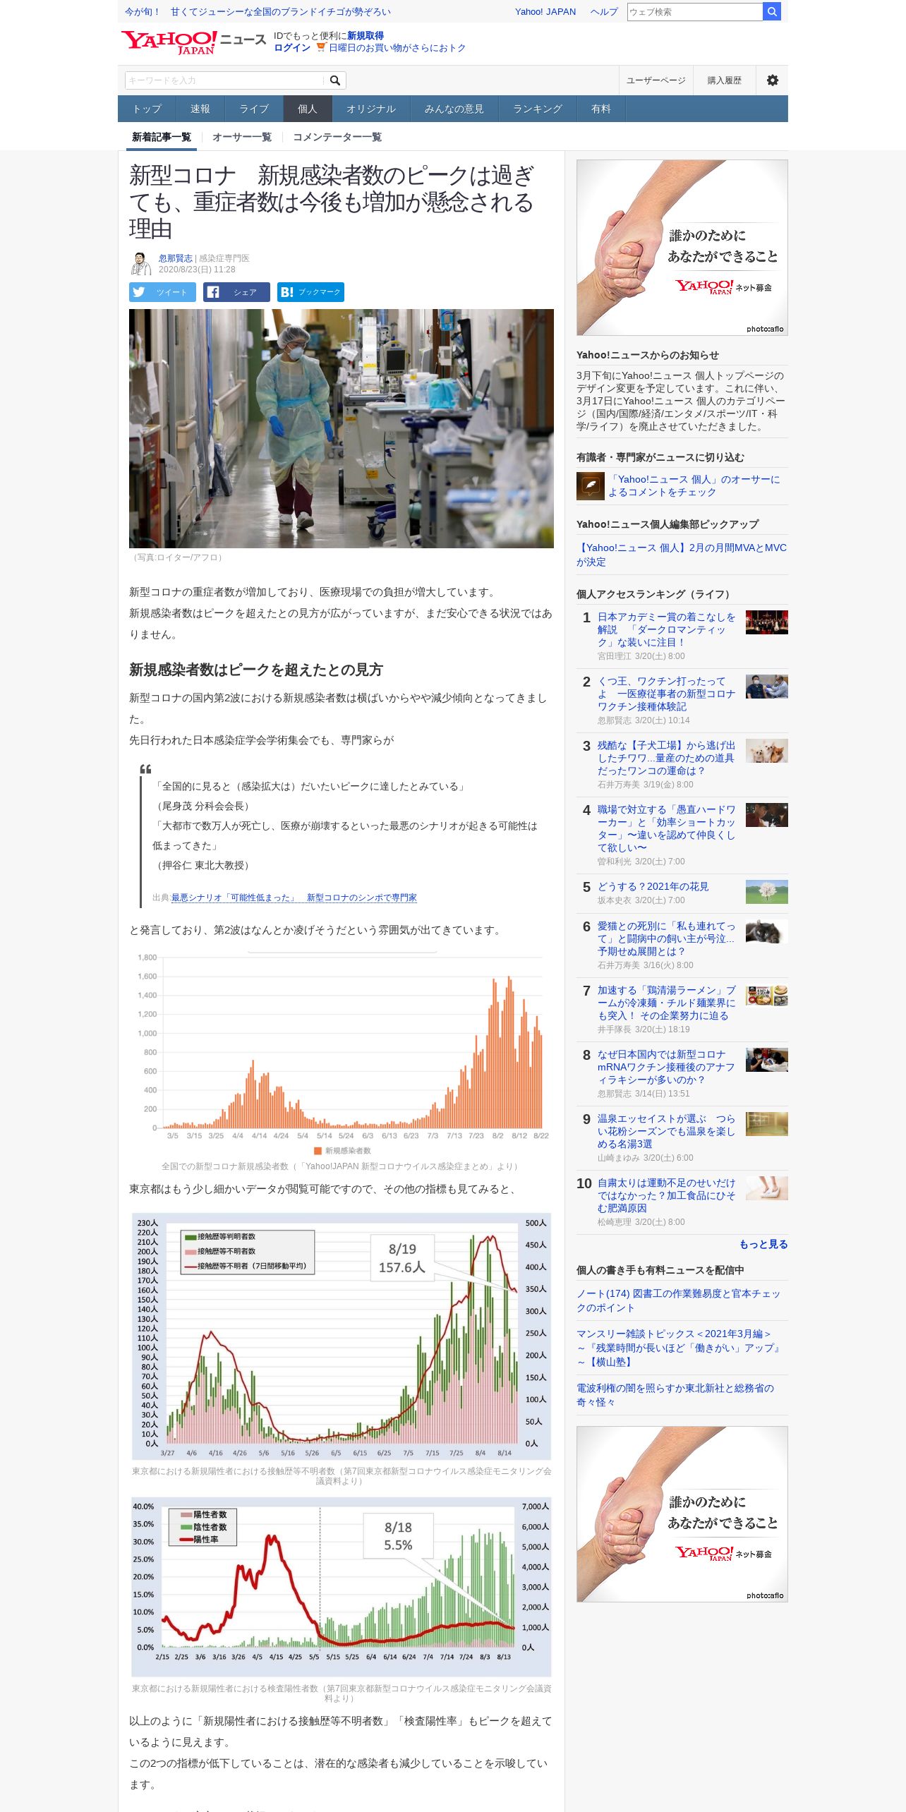Click the もっと見る ranking link
The height and width of the screenshot is (1812, 906).
pyautogui.click(x=763, y=1244)
